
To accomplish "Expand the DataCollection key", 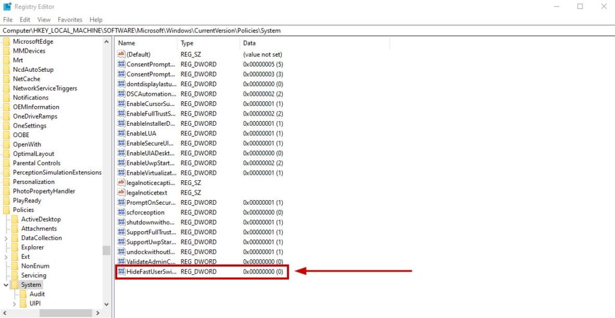I will (x=6, y=238).
